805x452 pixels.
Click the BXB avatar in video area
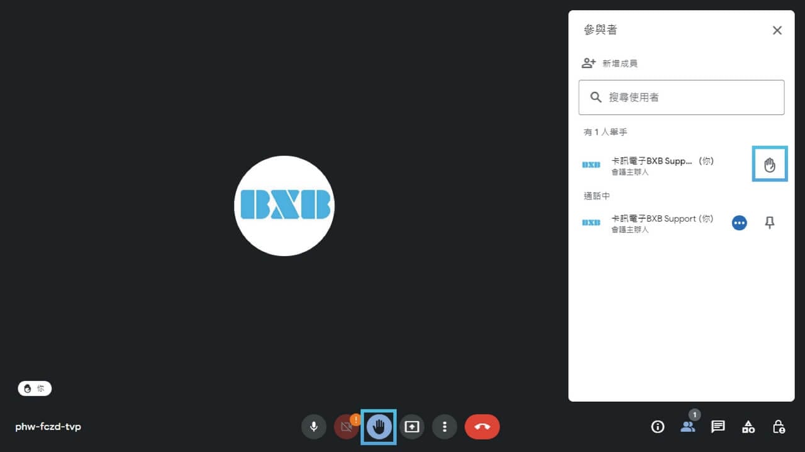coord(284,205)
